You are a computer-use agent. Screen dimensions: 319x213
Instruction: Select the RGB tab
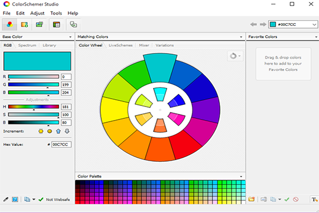click(7, 45)
